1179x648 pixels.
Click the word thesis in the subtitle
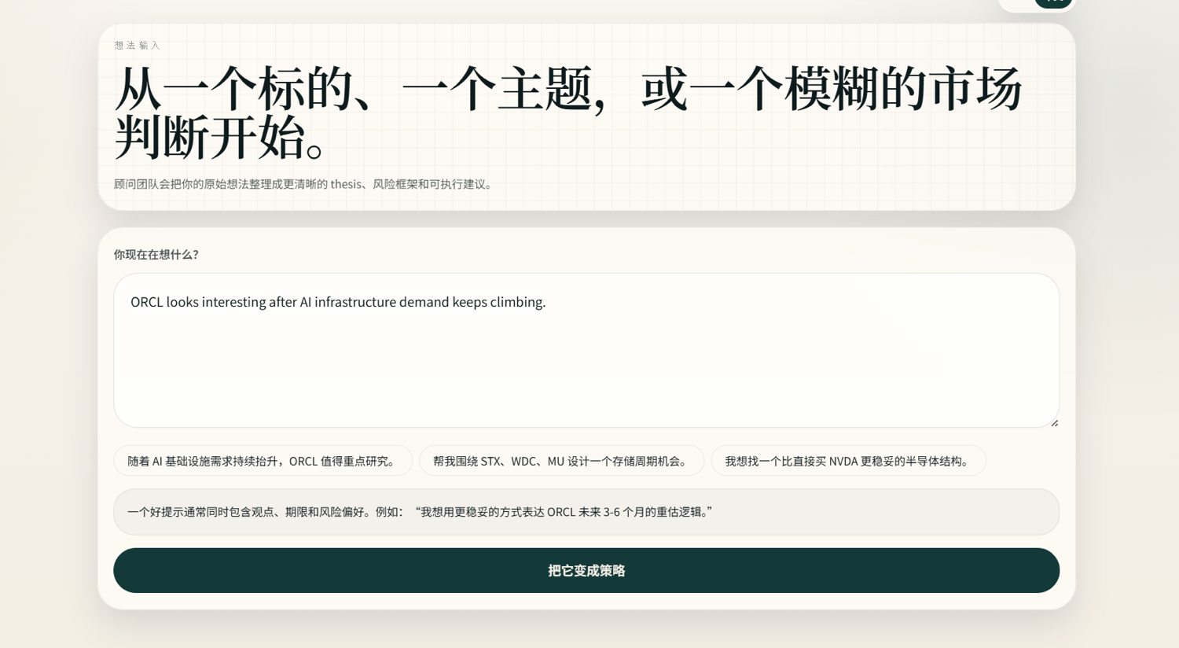[346, 184]
